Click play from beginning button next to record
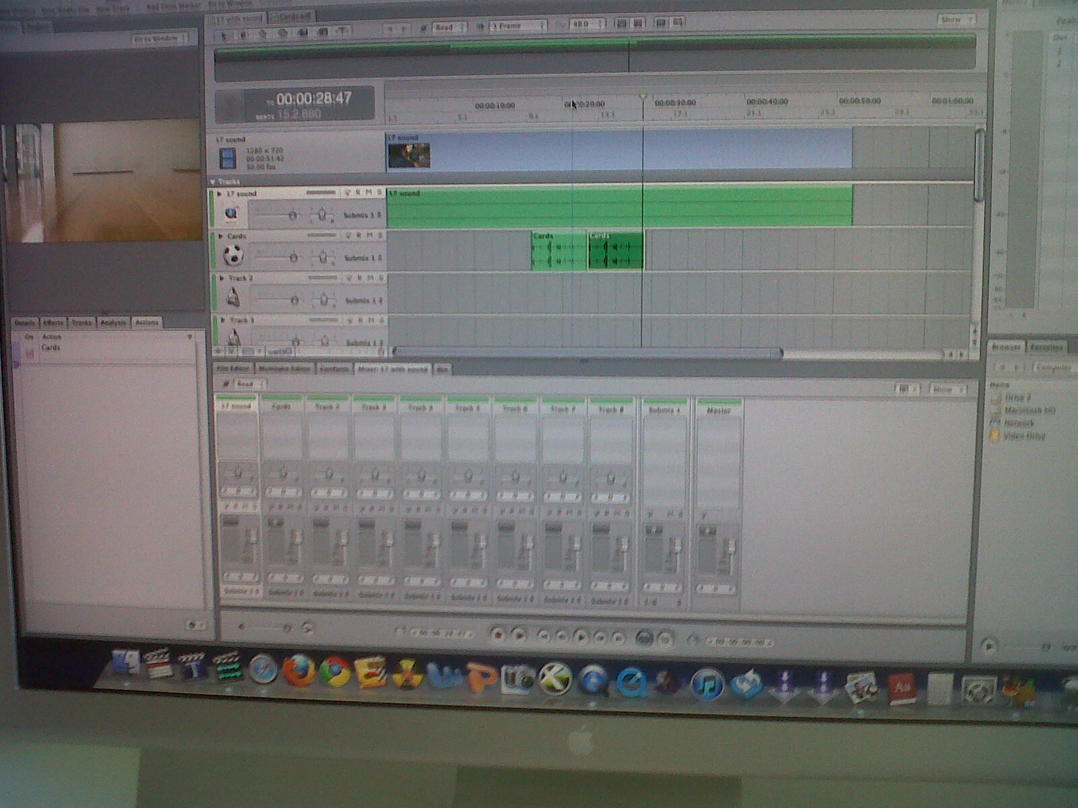The width and height of the screenshot is (1078, 808). [x=518, y=634]
